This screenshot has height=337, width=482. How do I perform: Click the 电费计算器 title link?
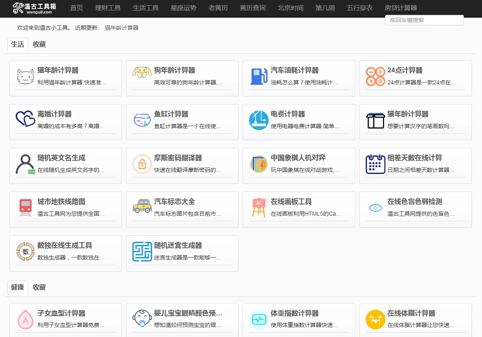click(288, 114)
